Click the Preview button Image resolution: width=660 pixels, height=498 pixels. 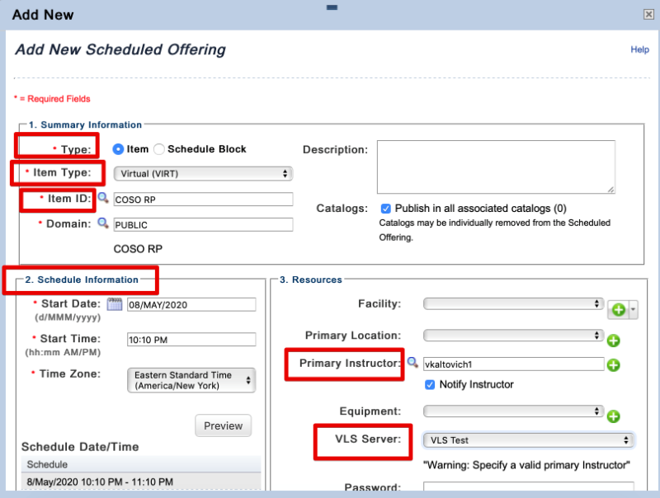click(x=223, y=425)
